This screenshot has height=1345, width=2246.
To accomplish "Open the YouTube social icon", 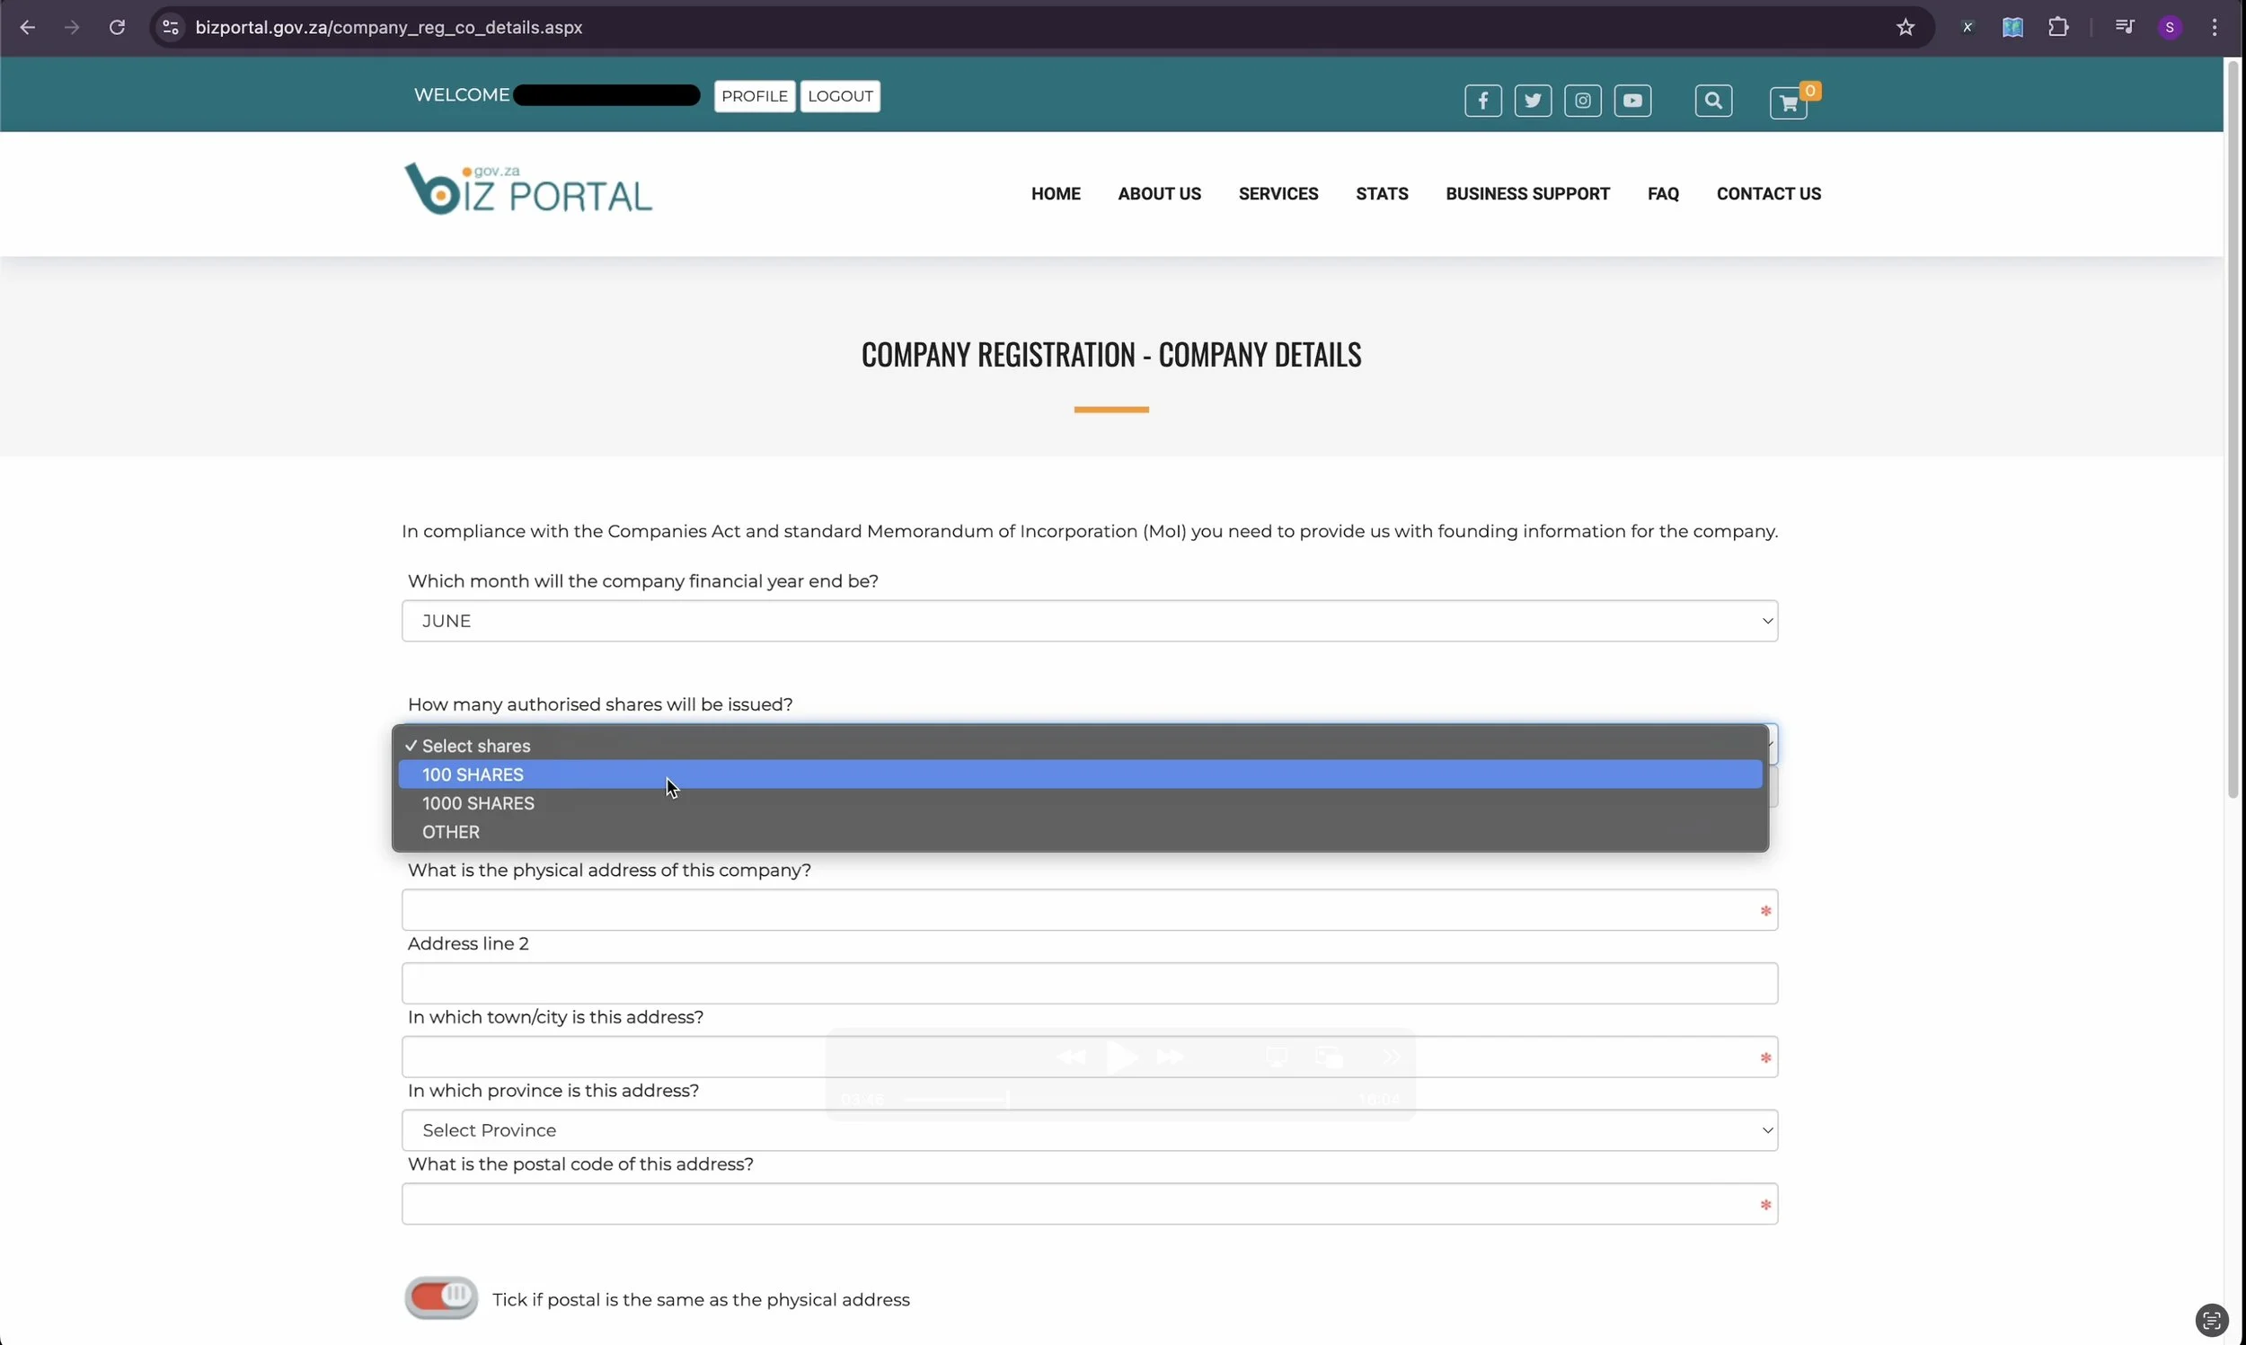I will pos(1631,101).
